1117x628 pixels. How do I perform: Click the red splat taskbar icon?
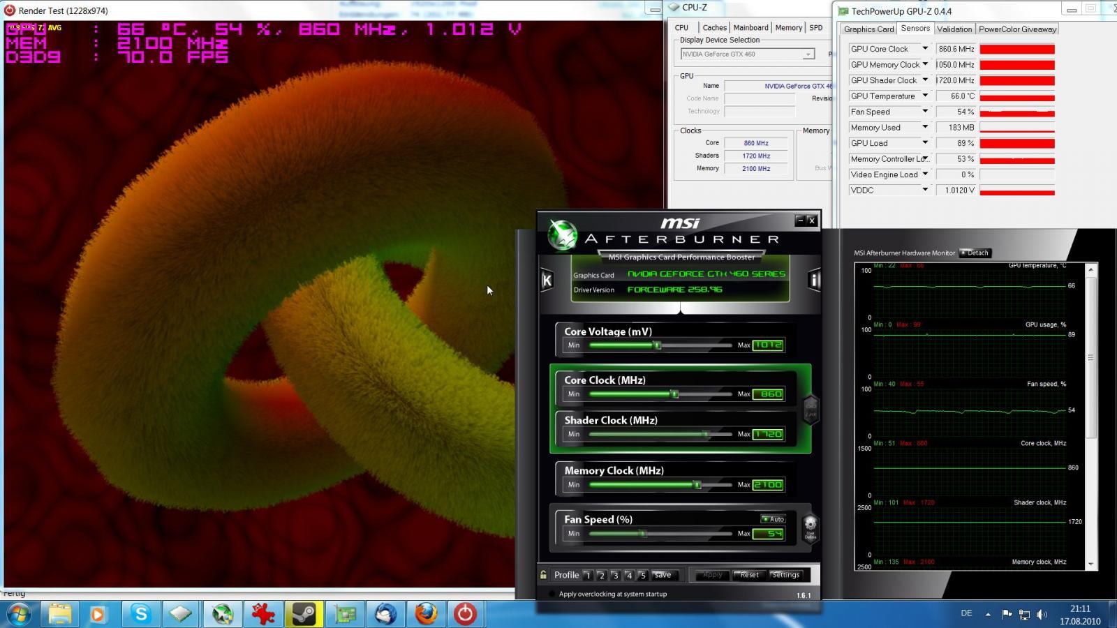(263, 614)
